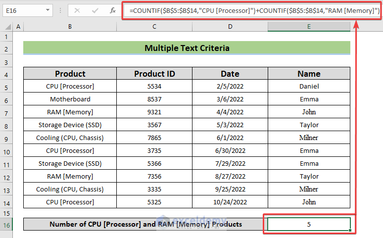Click the Select All corner triangle
This screenshot has width=383, height=238.
click(x=8, y=26)
